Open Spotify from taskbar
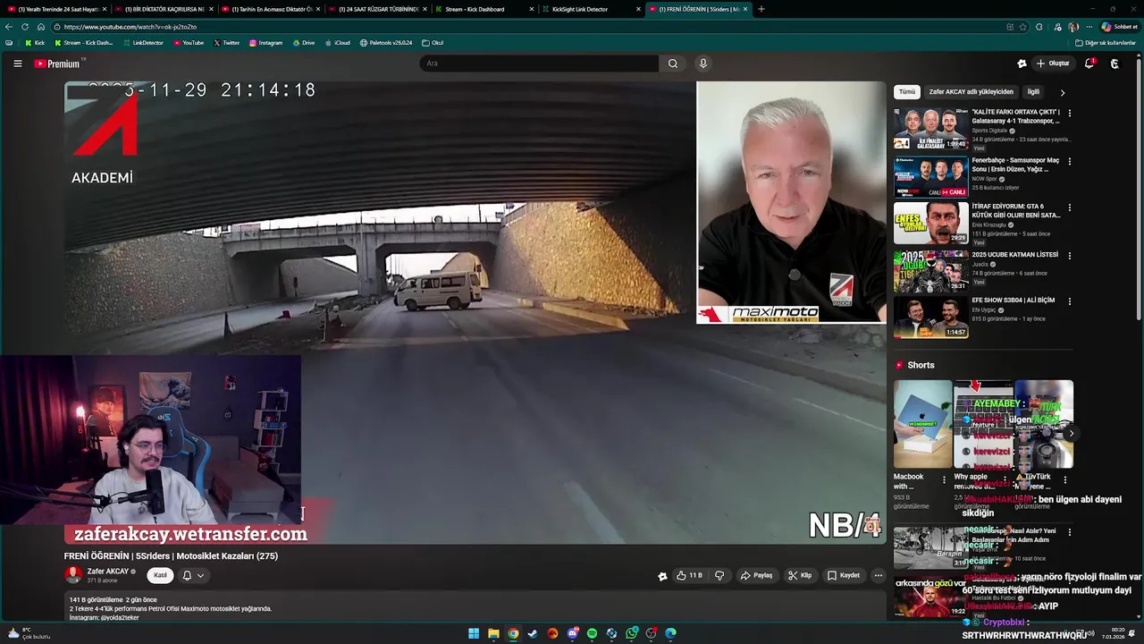 coord(592,633)
